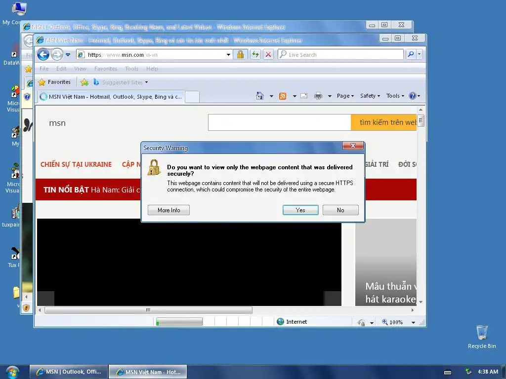Open the File menu
The image size is (506, 379).
pos(44,69)
